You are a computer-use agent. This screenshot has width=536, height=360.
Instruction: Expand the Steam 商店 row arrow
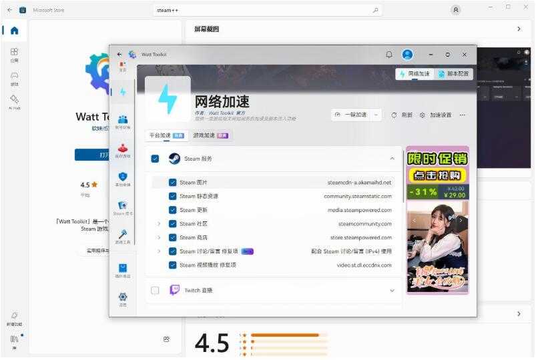point(159,237)
